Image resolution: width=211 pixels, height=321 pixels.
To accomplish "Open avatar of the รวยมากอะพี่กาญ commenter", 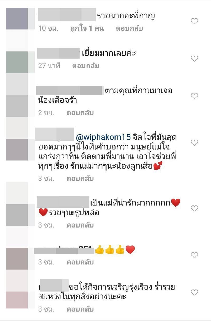I will click(17, 19).
